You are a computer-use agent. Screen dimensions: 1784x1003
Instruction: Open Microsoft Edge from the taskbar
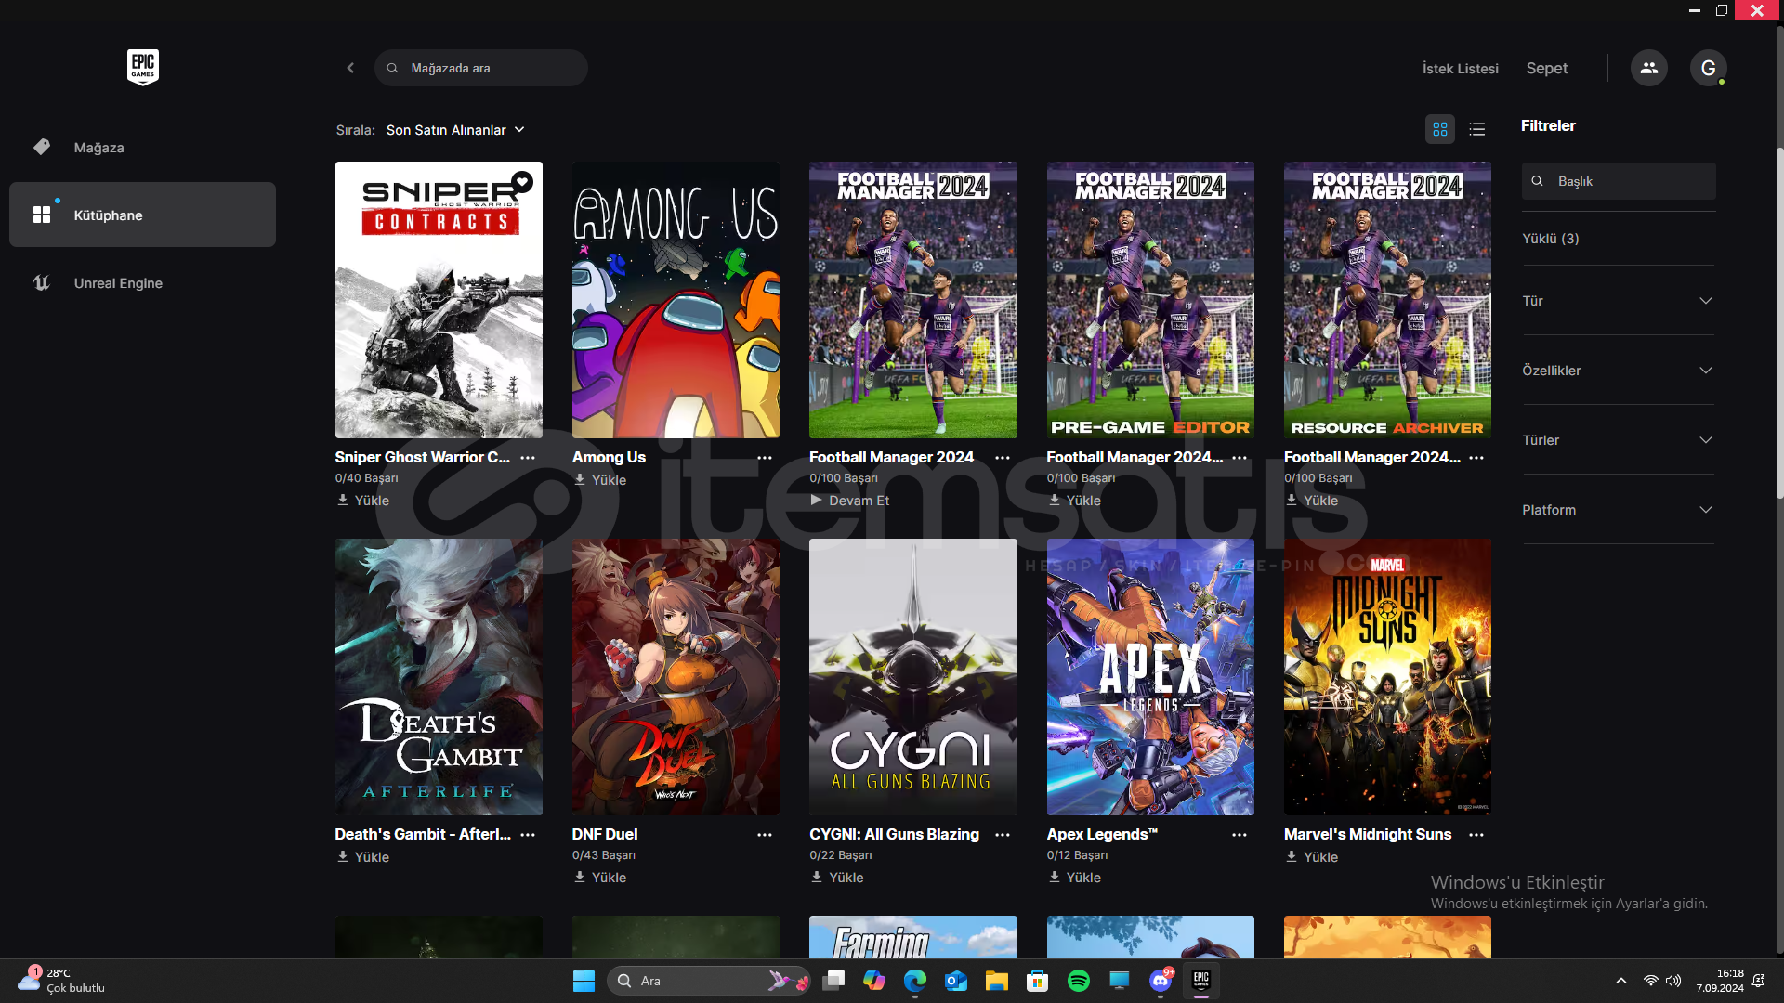click(x=915, y=981)
